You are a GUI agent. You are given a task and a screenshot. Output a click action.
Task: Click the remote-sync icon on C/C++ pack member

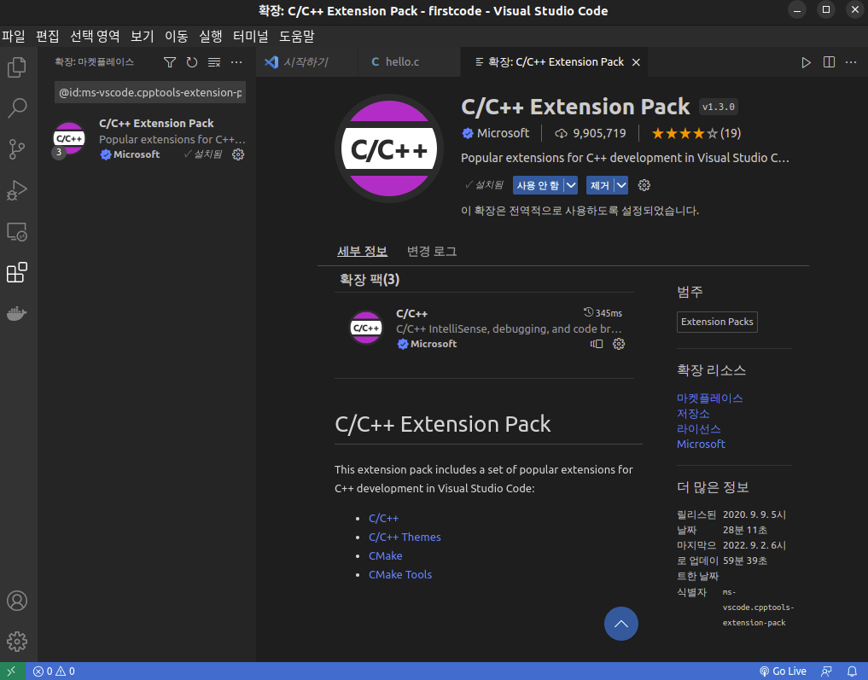[597, 344]
